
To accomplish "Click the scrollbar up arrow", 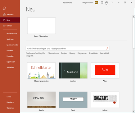I will [x=133, y=16].
